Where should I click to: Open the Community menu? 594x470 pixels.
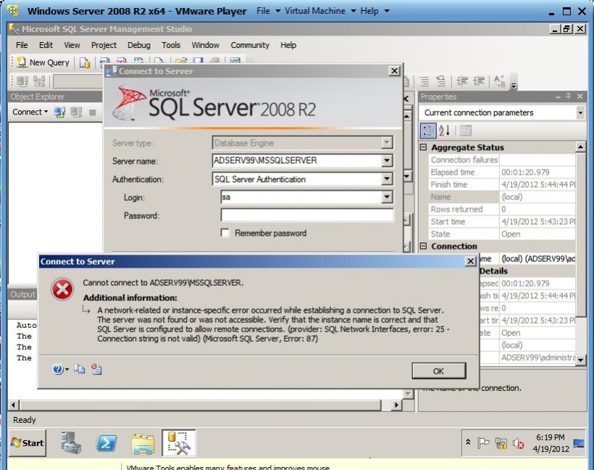pos(250,45)
